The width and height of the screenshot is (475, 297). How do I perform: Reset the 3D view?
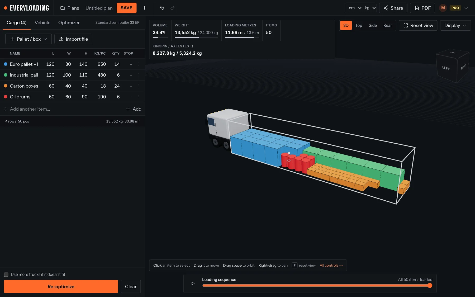point(418,25)
